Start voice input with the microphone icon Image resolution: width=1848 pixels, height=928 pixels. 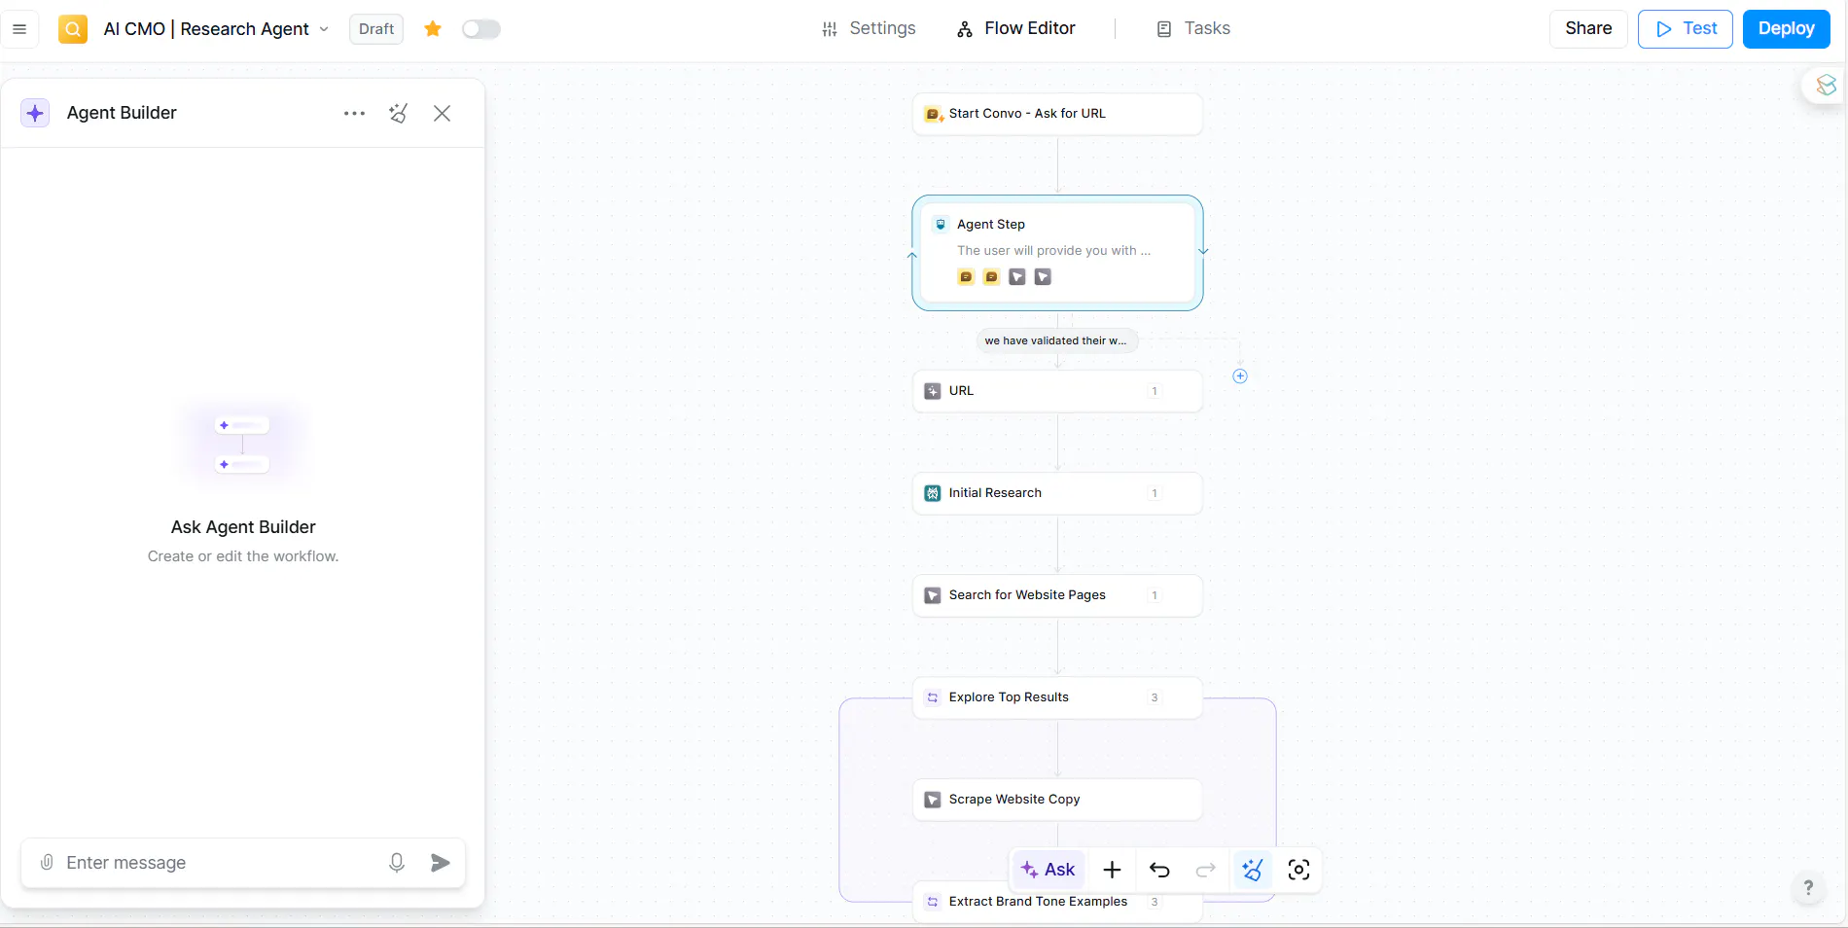coord(397,863)
